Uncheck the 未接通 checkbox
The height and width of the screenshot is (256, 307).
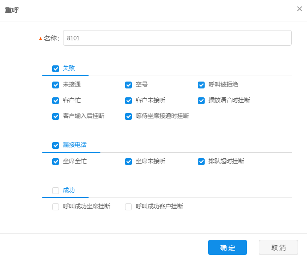click(x=56, y=85)
